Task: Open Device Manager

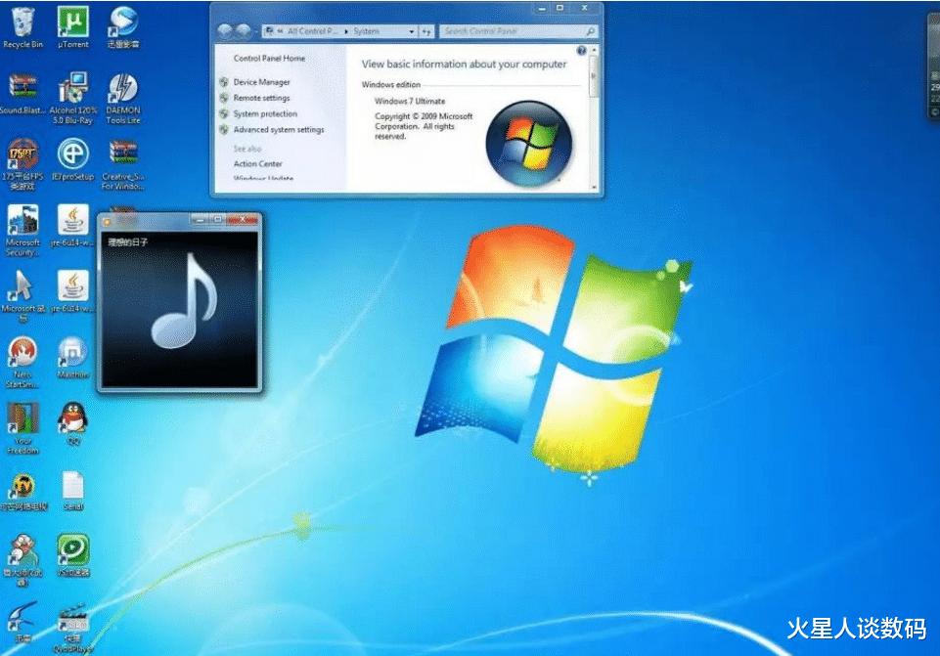Action: click(261, 82)
